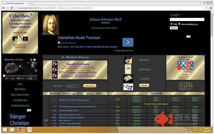Click the Google Search button
Viewport: 214px width, 134px height.
coord(174,28)
